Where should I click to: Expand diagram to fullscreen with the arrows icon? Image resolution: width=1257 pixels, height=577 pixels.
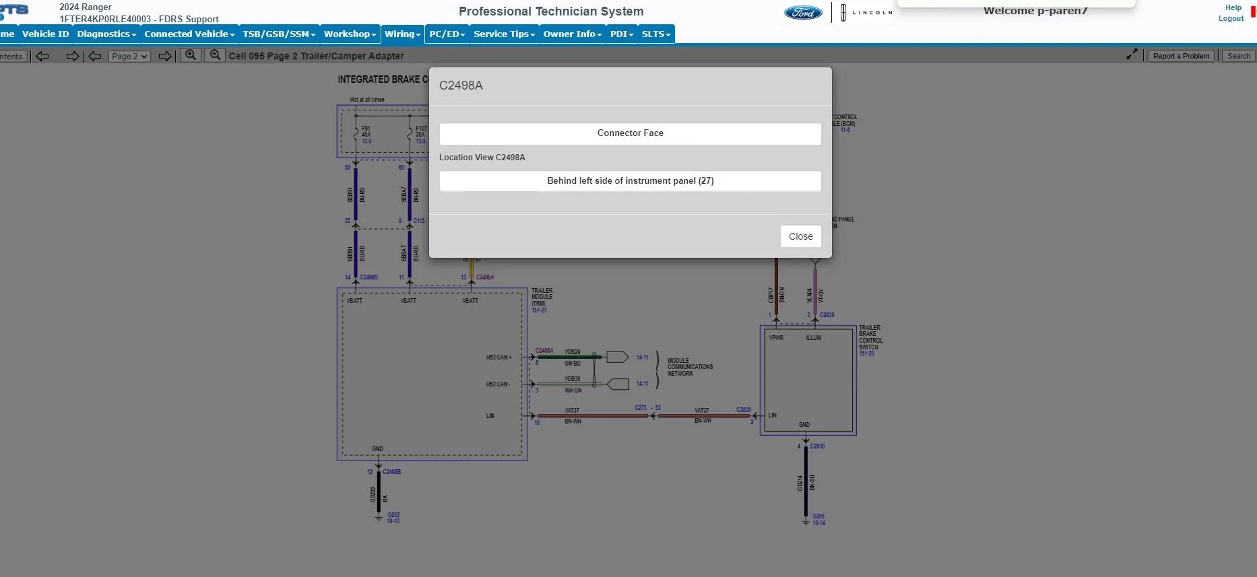pos(1132,55)
